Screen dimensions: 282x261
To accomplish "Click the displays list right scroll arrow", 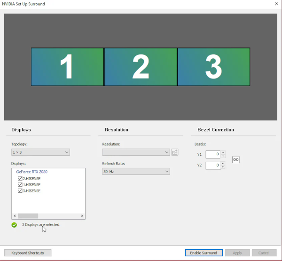I will (82, 216).
